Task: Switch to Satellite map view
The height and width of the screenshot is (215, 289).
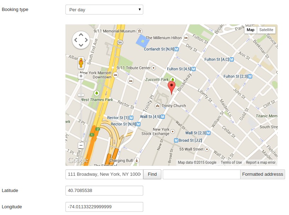Action: (266, 30)
